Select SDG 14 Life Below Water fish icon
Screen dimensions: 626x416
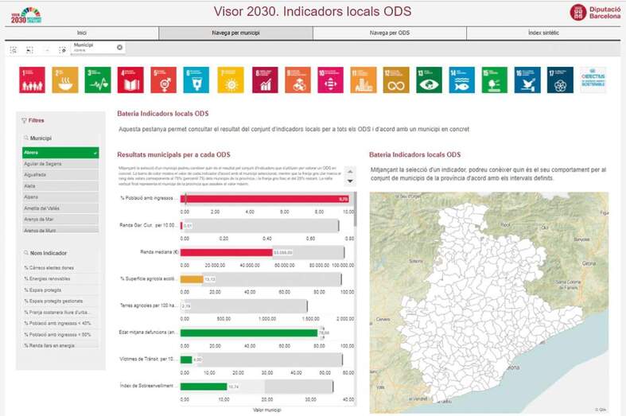[461, 80]
